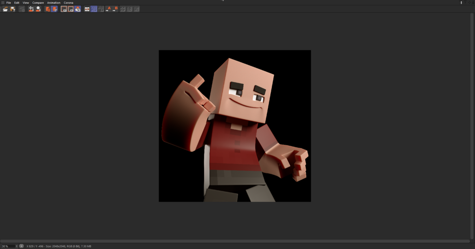Click the first greyed compare icon after B

click(x=123, y=9)
